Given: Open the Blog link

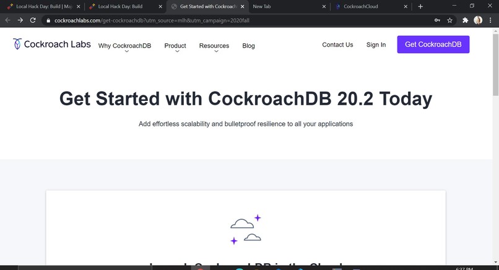Looking at the screenshot, I should (x=248, y=46).
